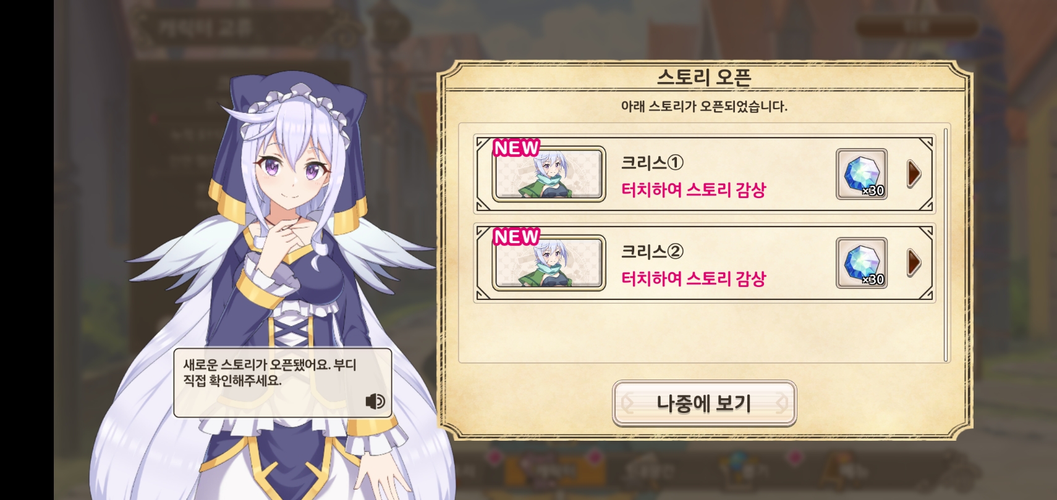Image resolution: width=1057 pixels, height=500 pixels.
Task: Click the story list vertical scrollbar
Action: [946, 245]
